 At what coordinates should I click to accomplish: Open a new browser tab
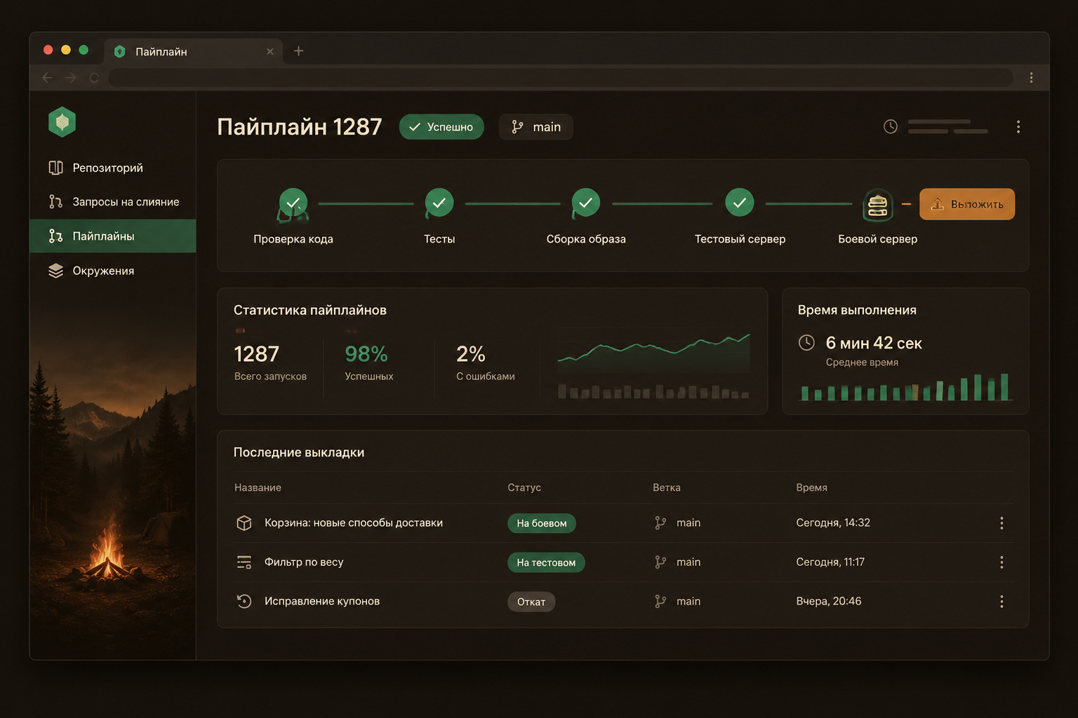click(298, 51)
